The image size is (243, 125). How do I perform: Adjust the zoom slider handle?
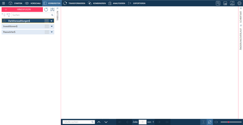pos(228,122)
